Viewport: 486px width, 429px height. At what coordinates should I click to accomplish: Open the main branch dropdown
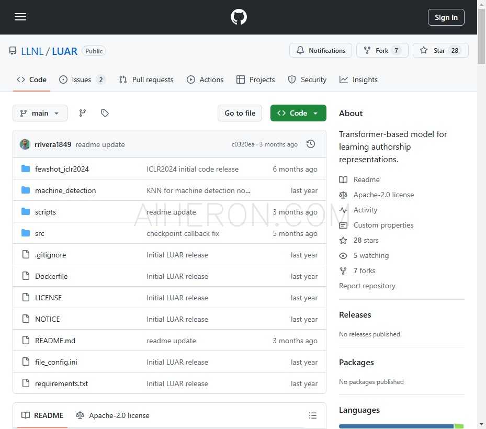(x=40, y=113)
